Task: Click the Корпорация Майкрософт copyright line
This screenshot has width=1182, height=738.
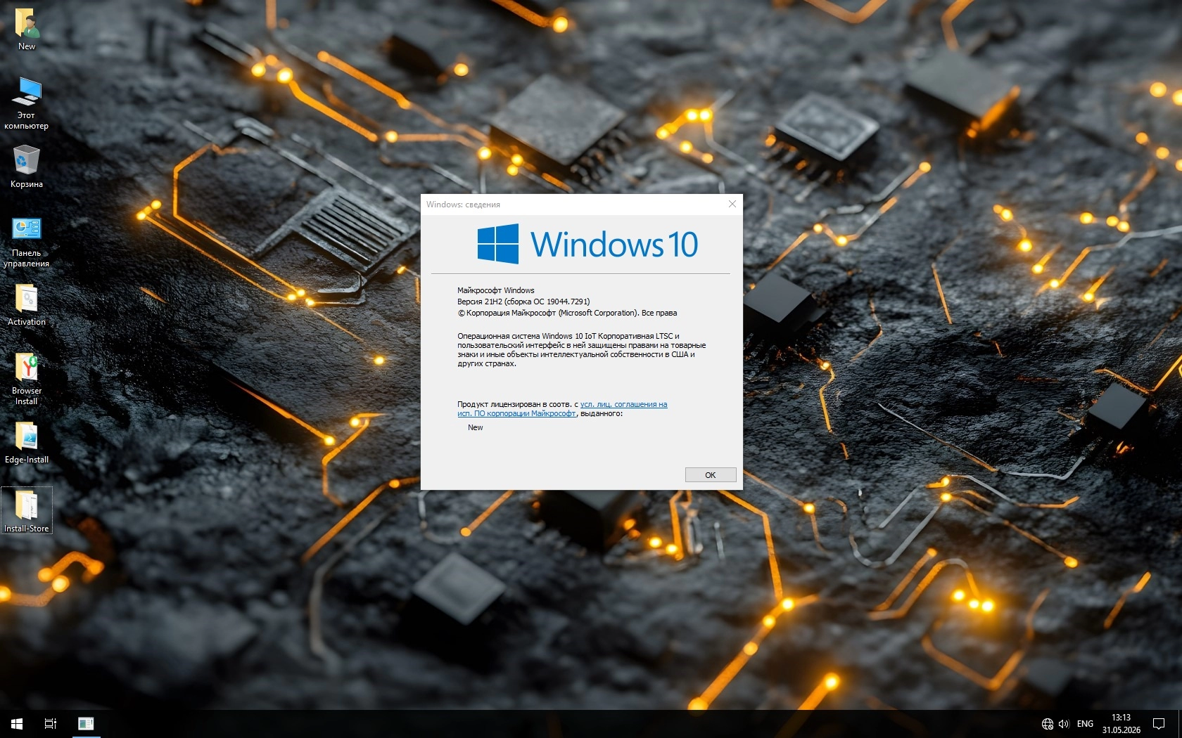Action: point(567,313)
